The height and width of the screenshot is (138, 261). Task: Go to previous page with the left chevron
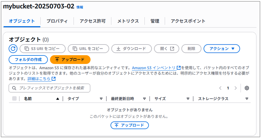pos(220,88)
